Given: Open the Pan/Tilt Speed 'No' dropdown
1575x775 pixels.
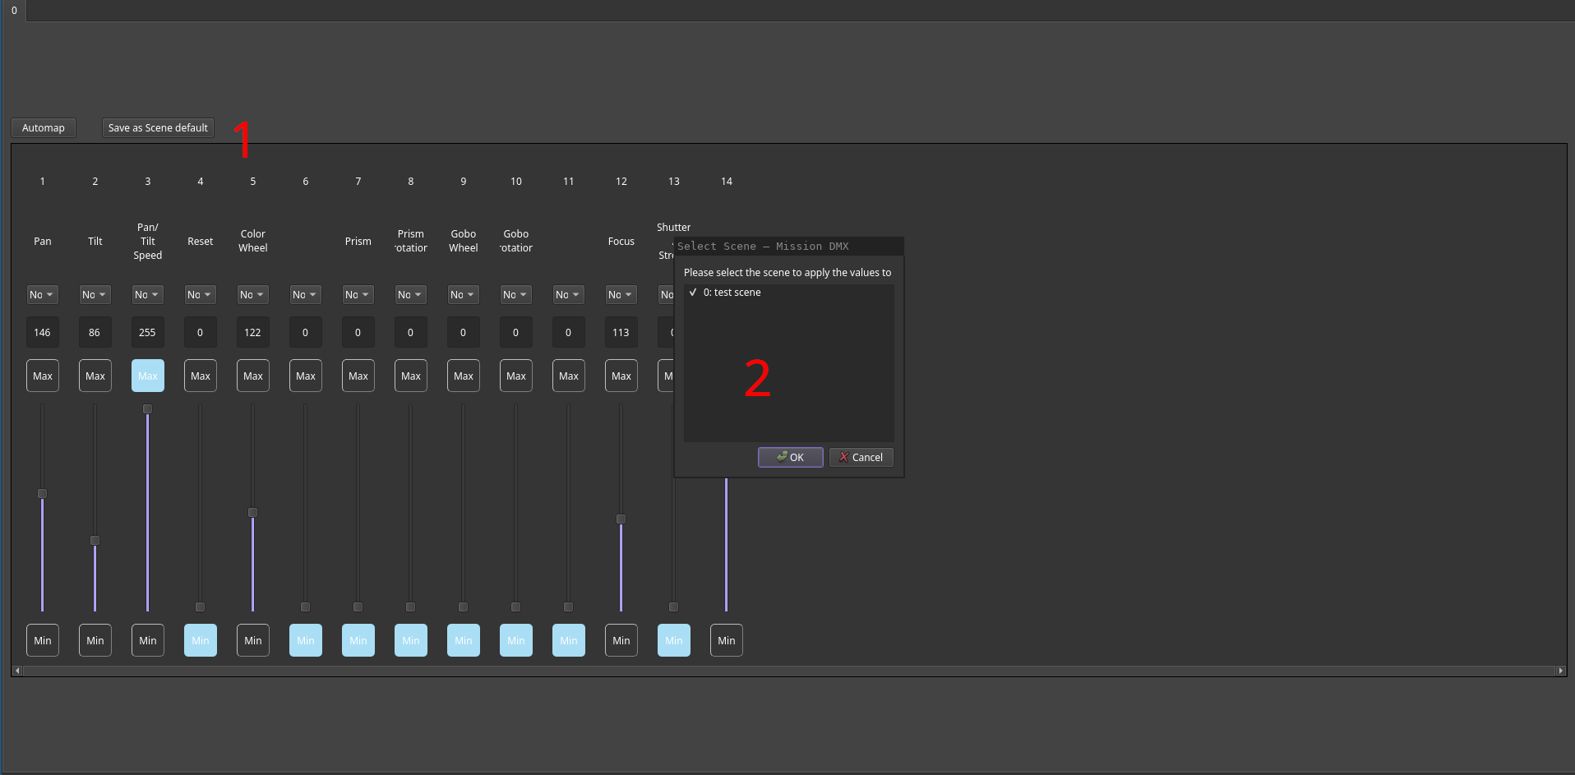Looking at the screenshot, I should [147, 295].
